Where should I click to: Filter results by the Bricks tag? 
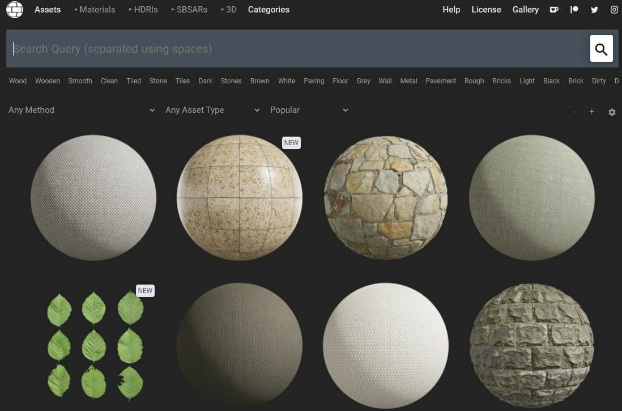pos(501,81)
